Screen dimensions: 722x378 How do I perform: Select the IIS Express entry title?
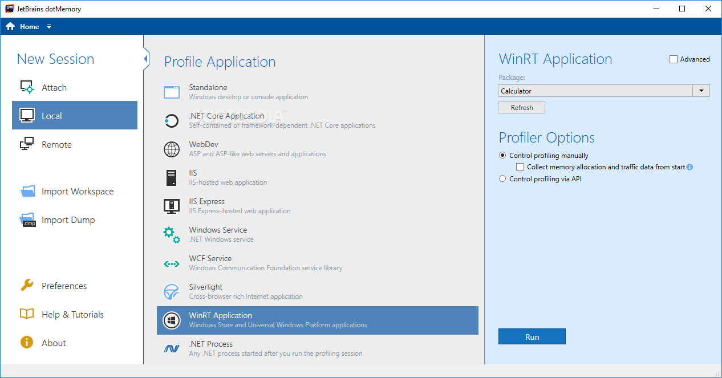[207, 201]
